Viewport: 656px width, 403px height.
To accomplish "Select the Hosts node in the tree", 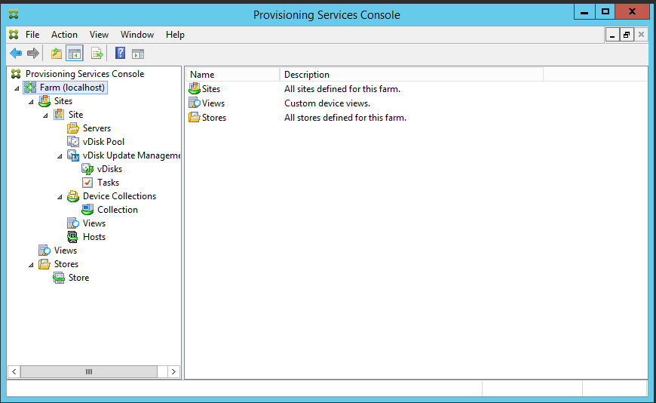I will coord(93,237).
